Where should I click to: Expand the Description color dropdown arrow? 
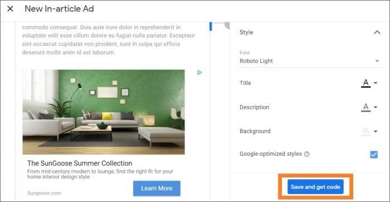pyautogui.click(x=376, y=107)
